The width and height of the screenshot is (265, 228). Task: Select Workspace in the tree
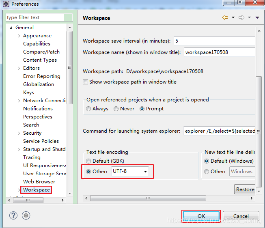click(37, 190)
